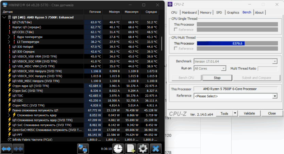Open HWiNFO sensor settings gear icon
This screenshot has width=284, height=154.
[x=143, y=148]
